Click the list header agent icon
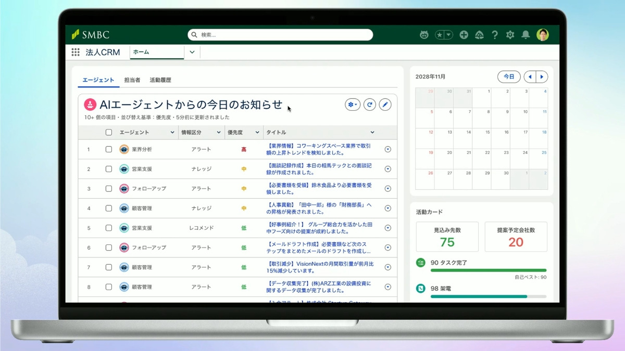Screen dimensions: 625x351 [x=90, y=105]
